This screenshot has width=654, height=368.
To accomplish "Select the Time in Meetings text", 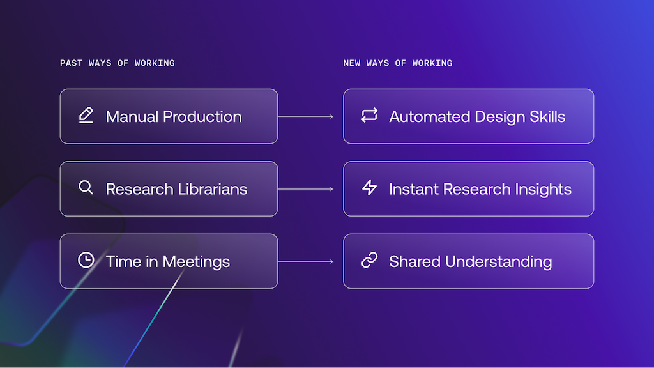I will pos(168,261).
